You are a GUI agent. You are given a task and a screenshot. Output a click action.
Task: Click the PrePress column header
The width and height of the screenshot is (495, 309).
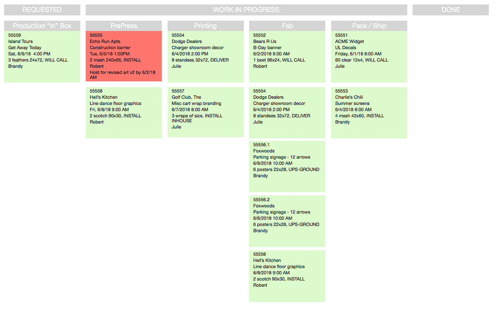(x=124, y=26)
